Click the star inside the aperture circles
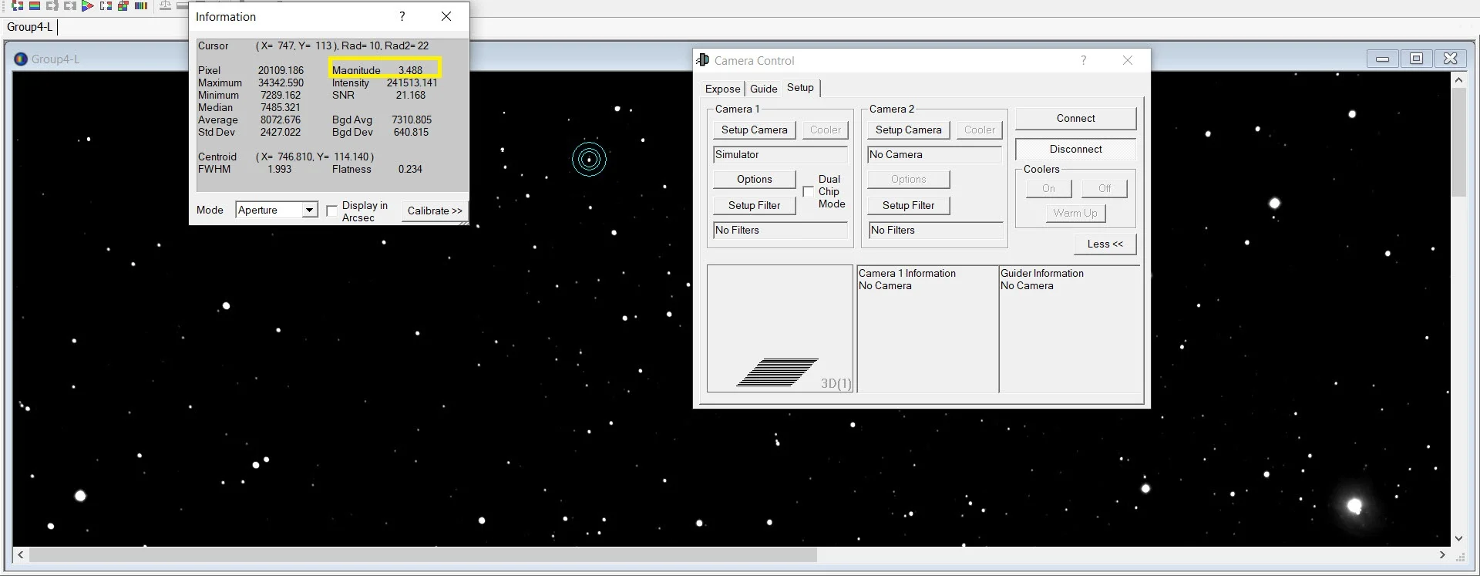Image resolution: width=1480 pixels, height=576 pixels. [589, 160]
